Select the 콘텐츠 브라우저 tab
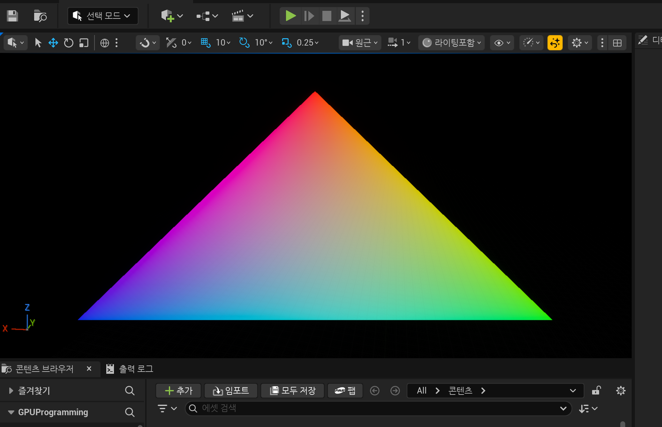The height and width of the screenshot is (427, 662). tap(44, 369)
